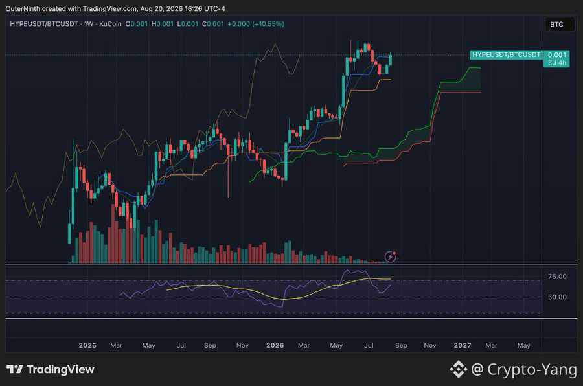The width and height of the screenshot is (583, 386).
Task: Click the +0.000 (+10.55%) change value
Action: tap(256, 24)
